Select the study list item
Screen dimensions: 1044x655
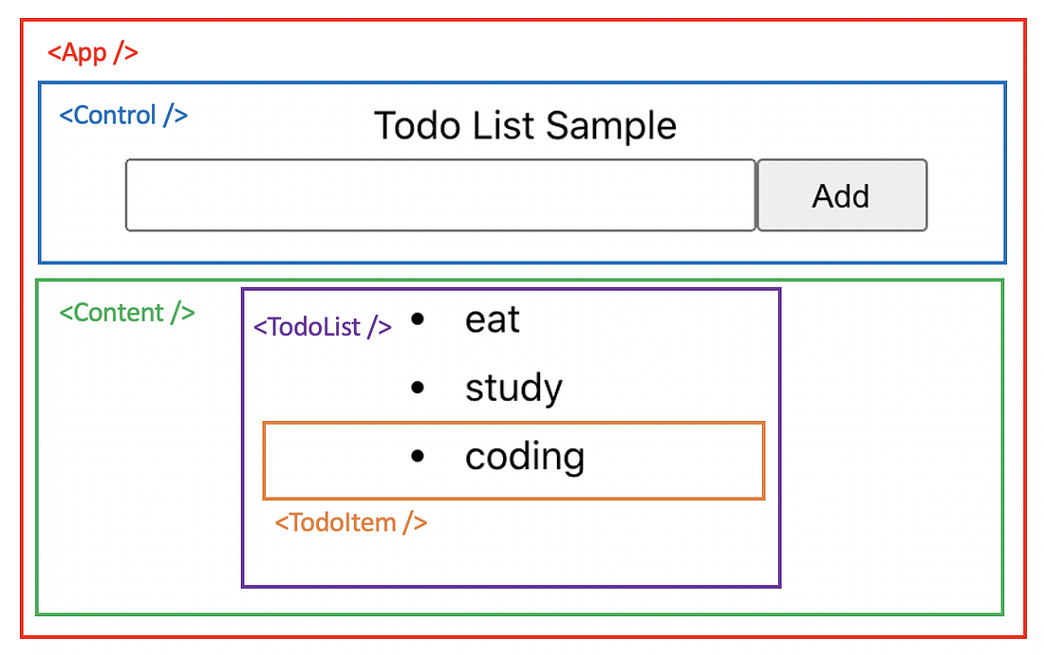coord(513,387)
